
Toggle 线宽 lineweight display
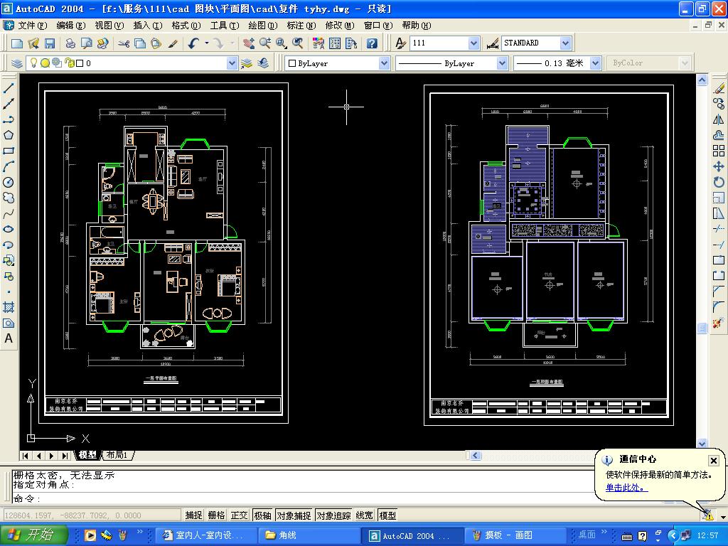(x=365, y=515)
